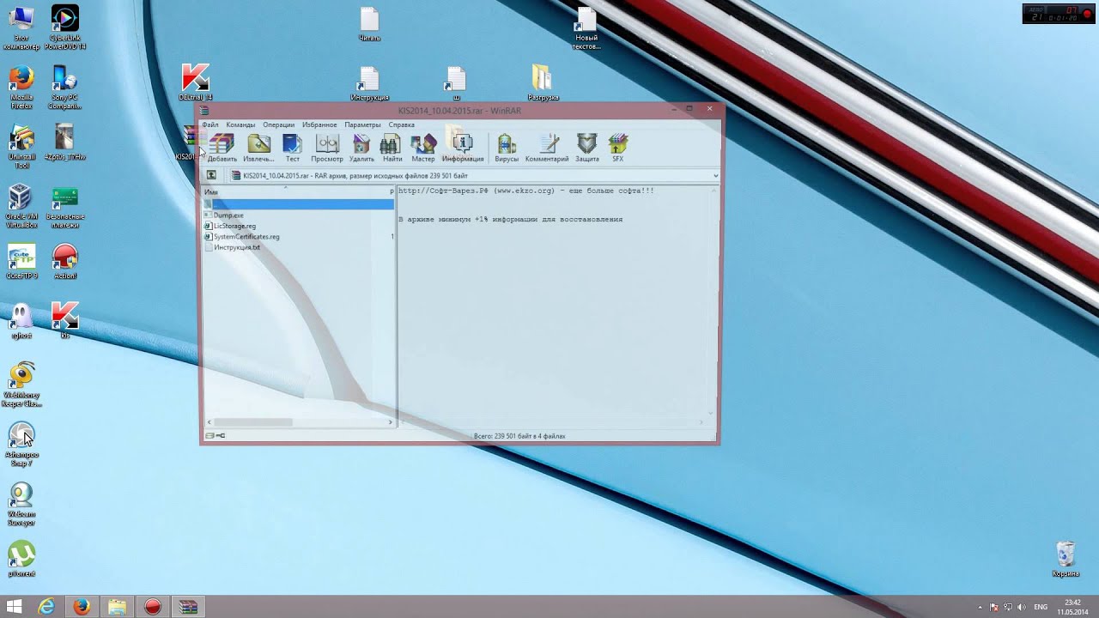The height and width of the screenshot is (618, 1099).
Task: Expand the archive path dropdown arrow
Action: (x=715, y=176)
